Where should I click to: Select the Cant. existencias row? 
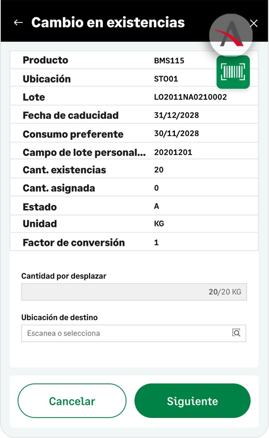click(134, 170)
